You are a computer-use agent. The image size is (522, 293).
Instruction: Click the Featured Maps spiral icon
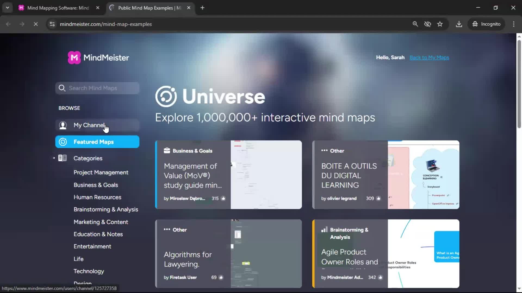63,142
